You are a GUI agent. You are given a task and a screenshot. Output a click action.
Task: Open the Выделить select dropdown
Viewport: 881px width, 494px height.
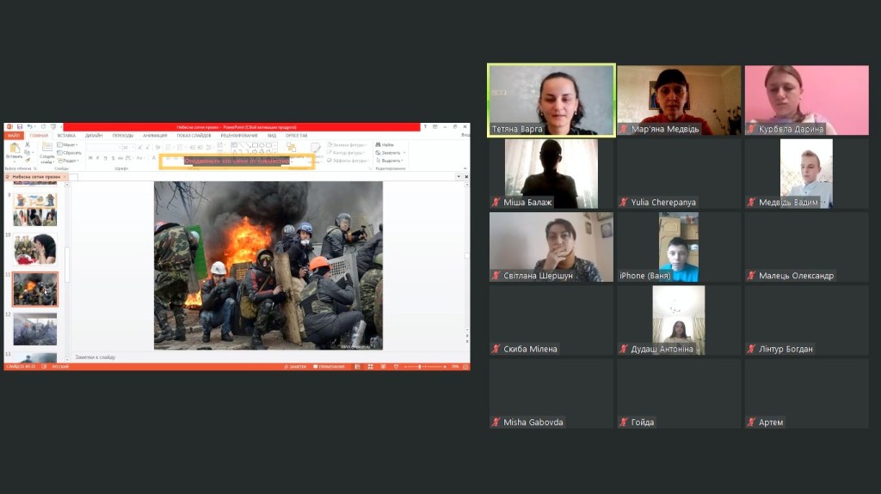[391, 161]
